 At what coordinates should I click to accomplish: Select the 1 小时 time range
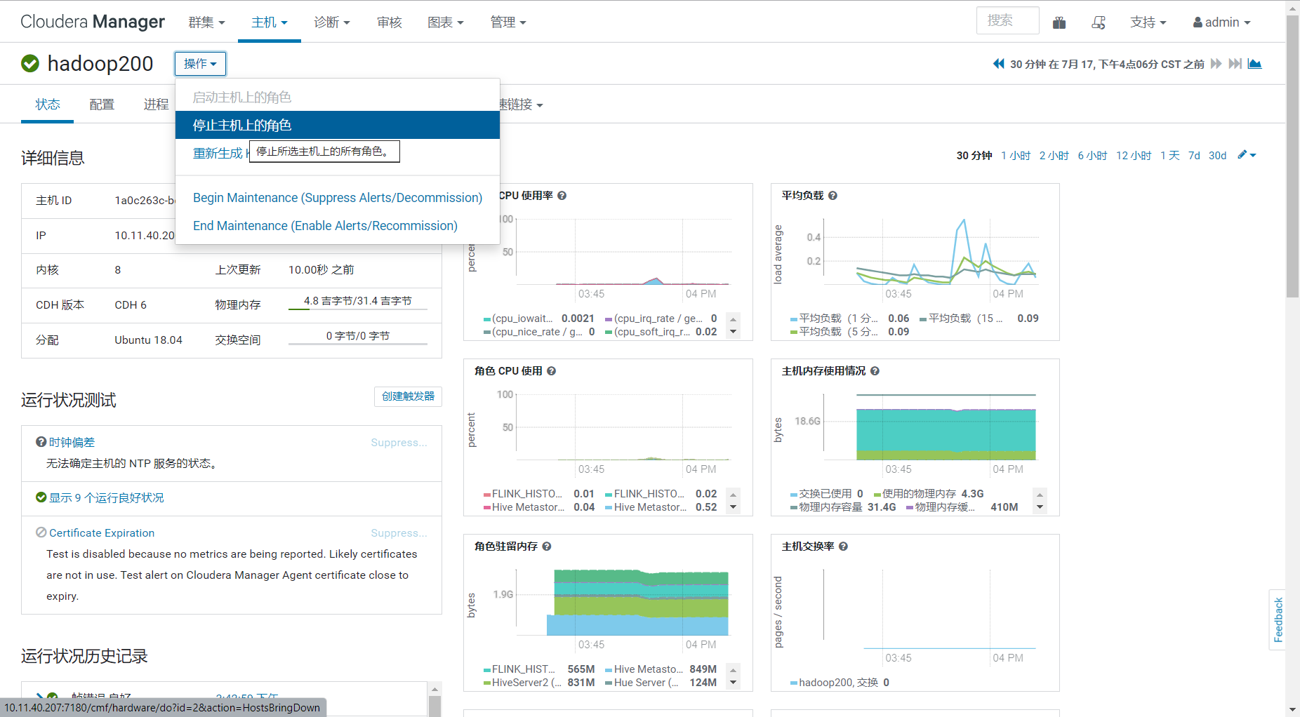[x=1016, y=156]
